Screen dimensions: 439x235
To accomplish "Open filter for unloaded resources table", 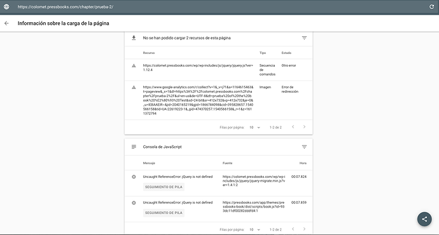I will click(304, 37).
